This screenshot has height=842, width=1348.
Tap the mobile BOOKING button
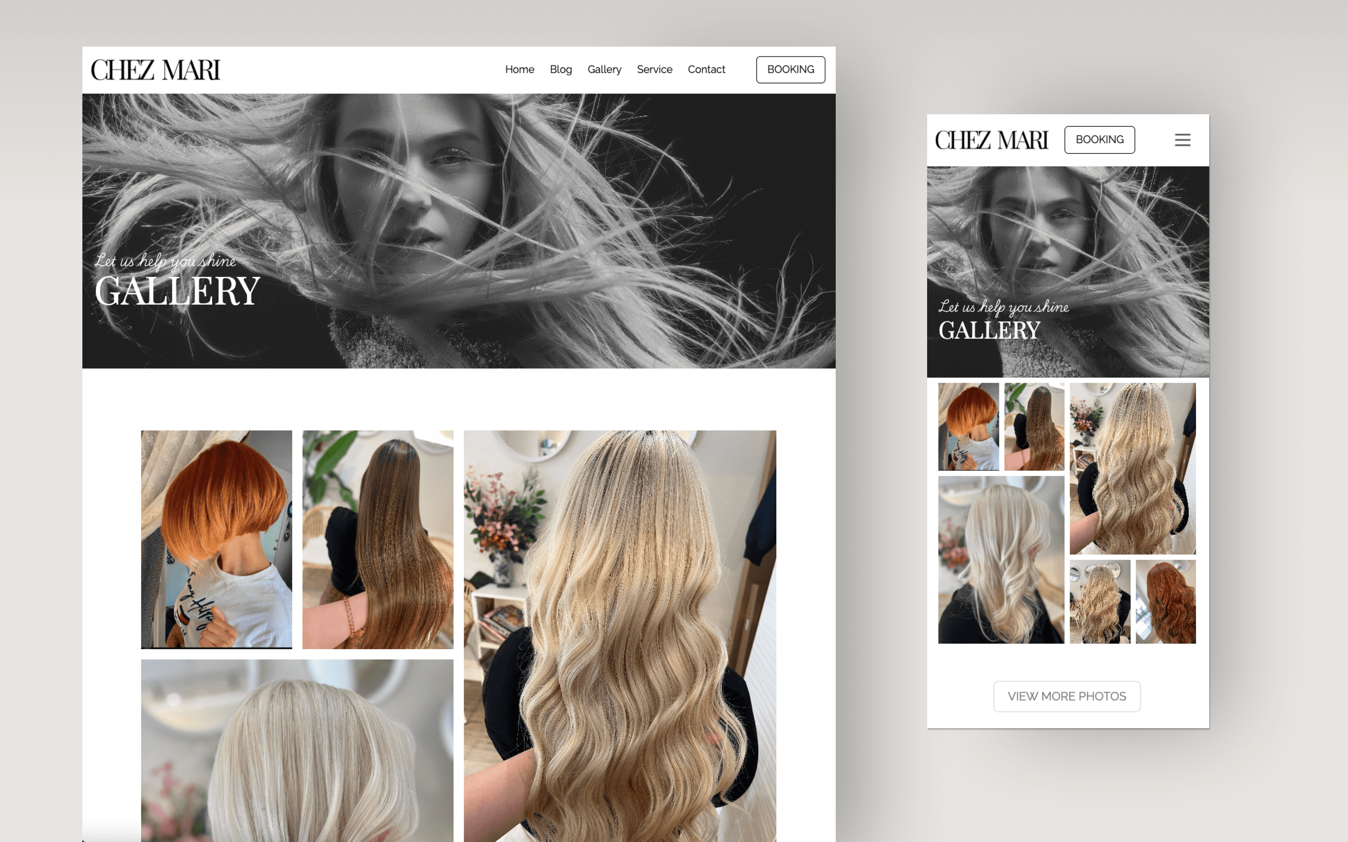[1099, 140]
